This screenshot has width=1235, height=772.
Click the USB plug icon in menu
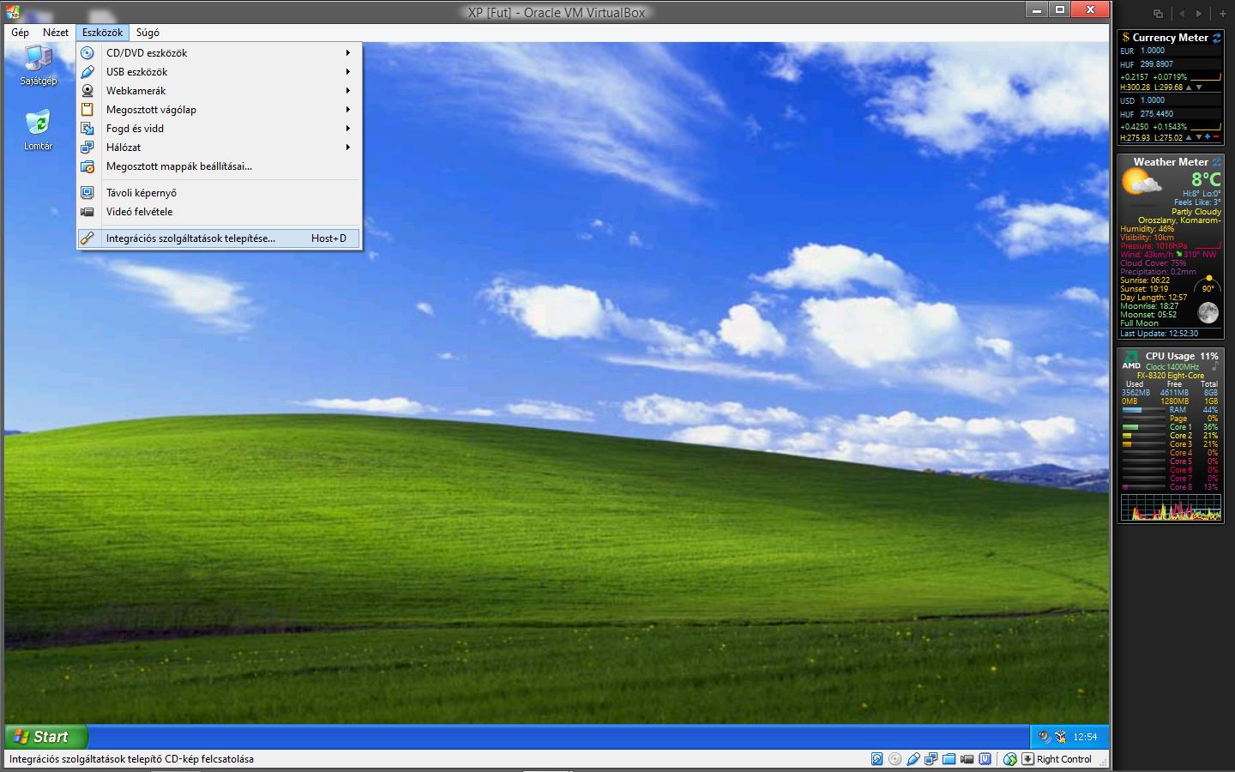click(x=87, y=72)
